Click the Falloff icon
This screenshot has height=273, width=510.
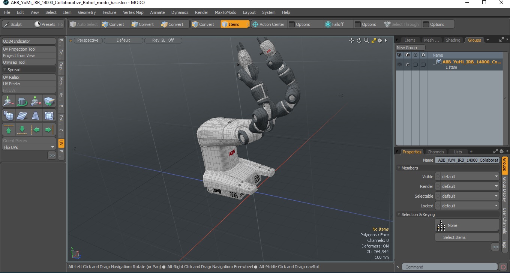tap(328, 24)
